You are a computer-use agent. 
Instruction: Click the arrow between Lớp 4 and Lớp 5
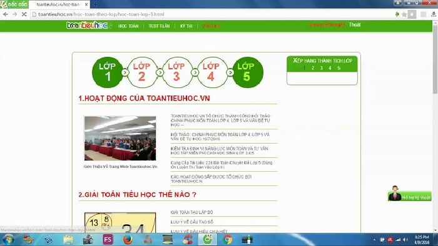point(230,72)
